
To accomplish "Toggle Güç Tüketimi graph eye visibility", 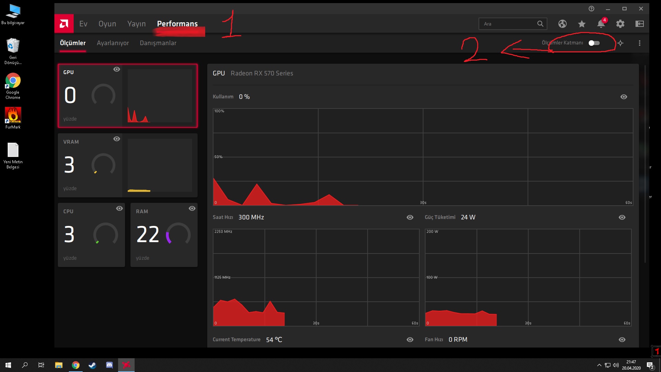I will pyautogui.click(x=622, y=217).
